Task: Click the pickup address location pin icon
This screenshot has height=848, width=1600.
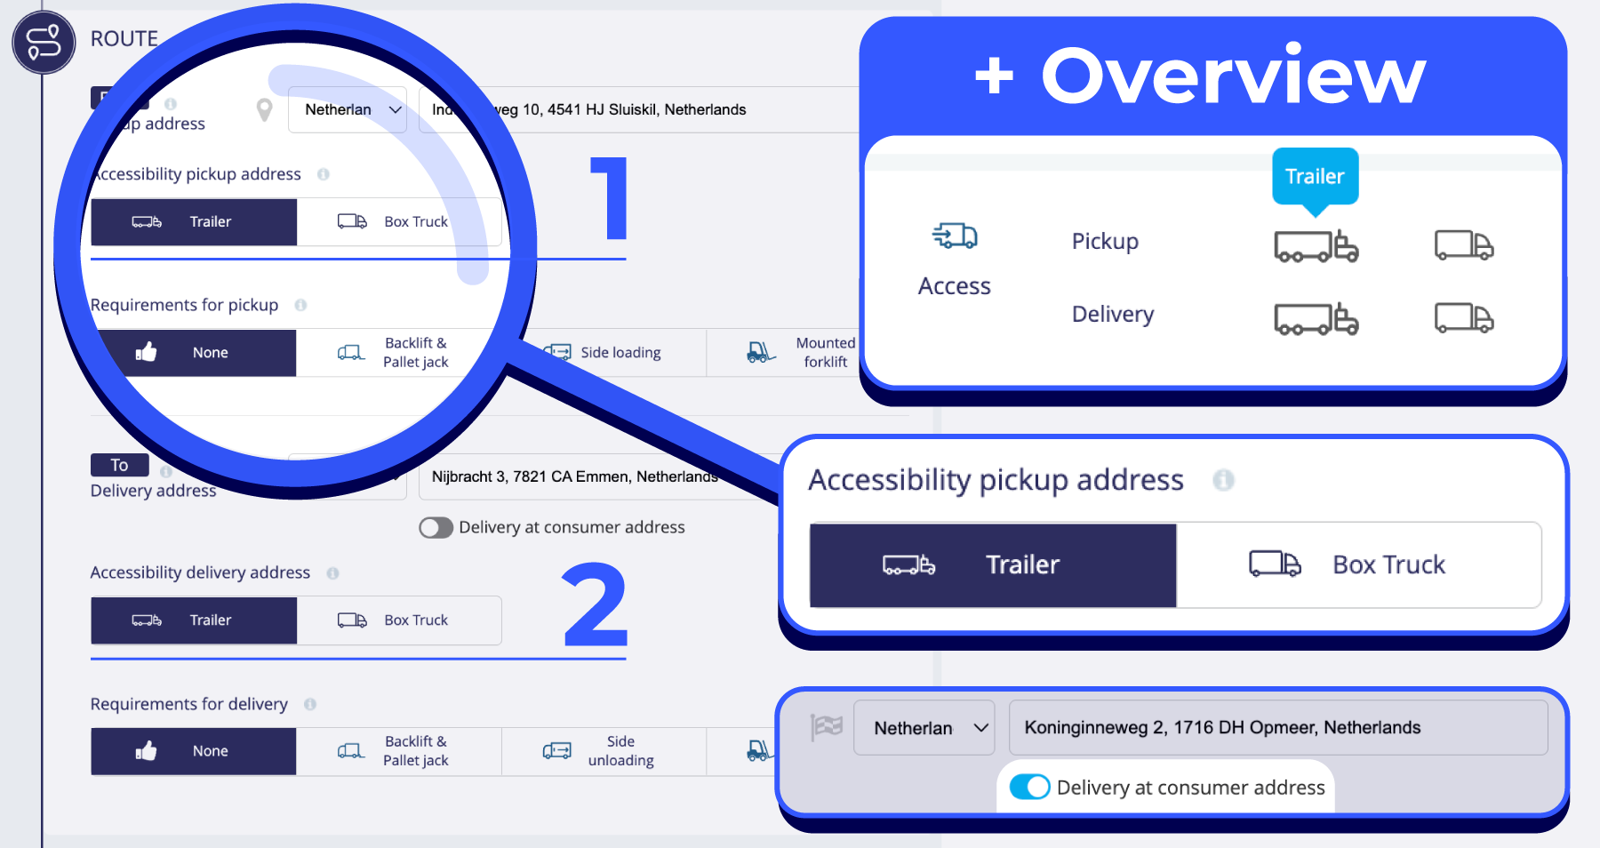Action: coord(264,110)
